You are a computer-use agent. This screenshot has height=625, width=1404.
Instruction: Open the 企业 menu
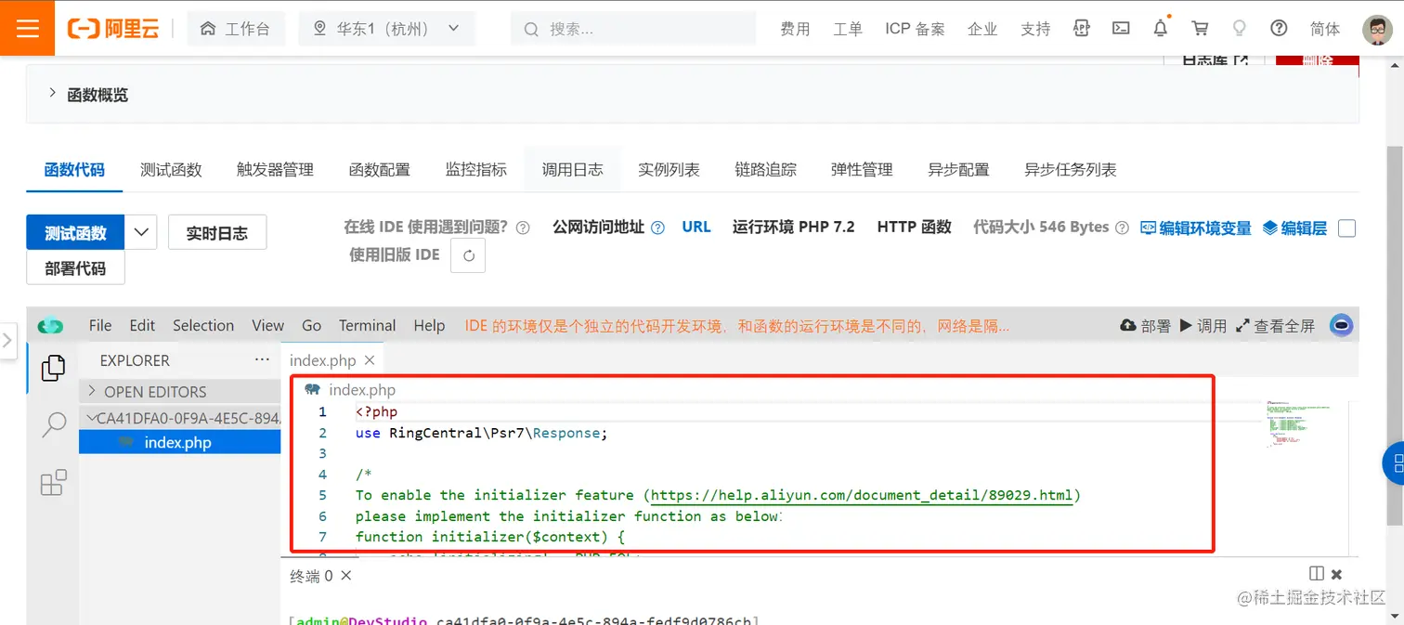coord(982,29)
